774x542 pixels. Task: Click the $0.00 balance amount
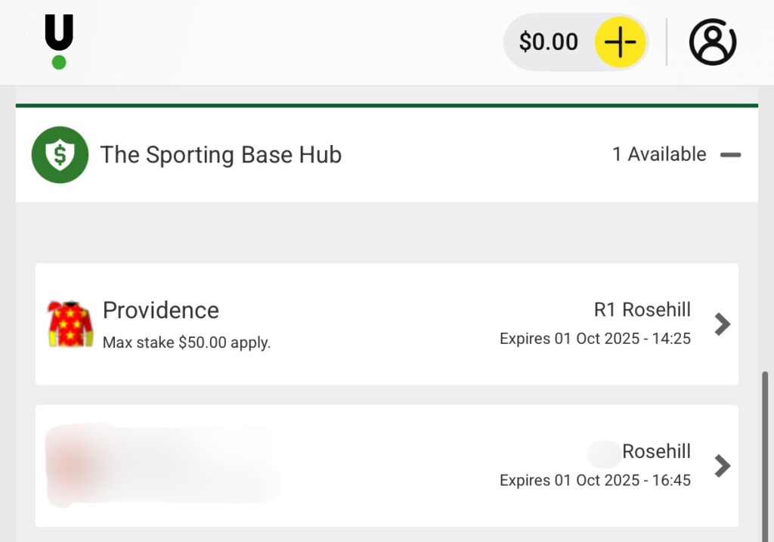pyautogui.click(x=548, y=42)
